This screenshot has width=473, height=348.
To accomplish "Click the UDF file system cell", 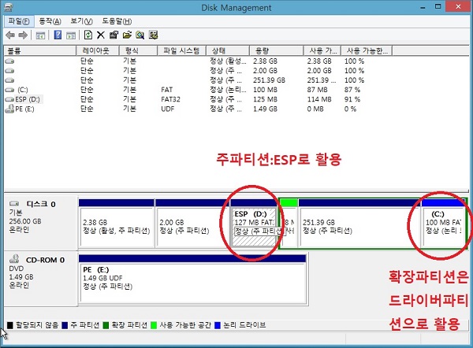I will 168,109.
